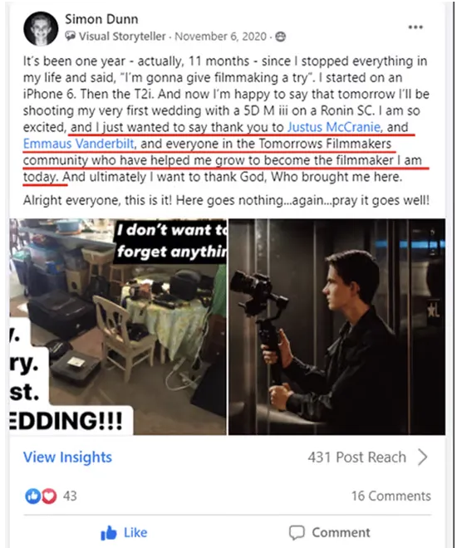This screenshot has height=548, width=457.
Task: Open the left photo of wedding gear
Action: click(x=118, y=327)
